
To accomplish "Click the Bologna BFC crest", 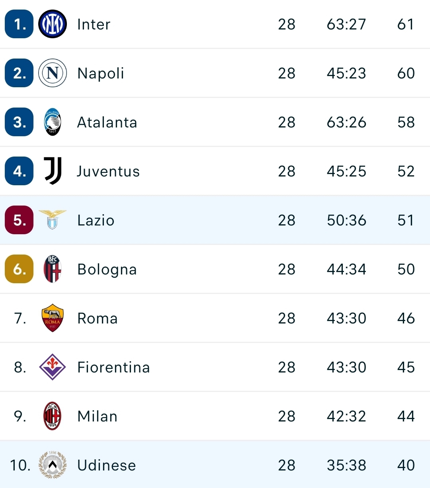I will (x=53, y=269).
